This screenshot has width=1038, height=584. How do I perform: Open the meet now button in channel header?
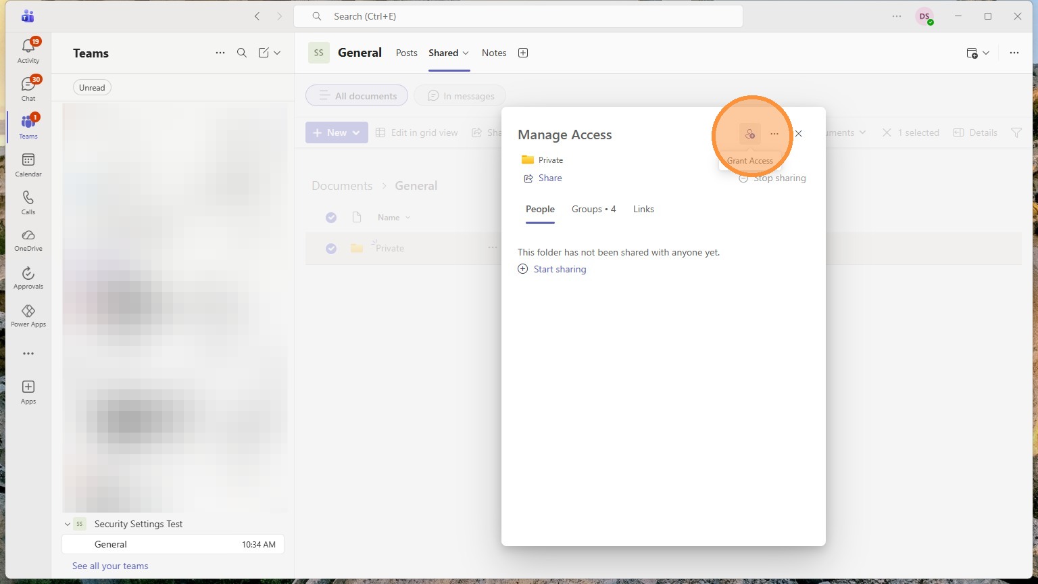972,53
